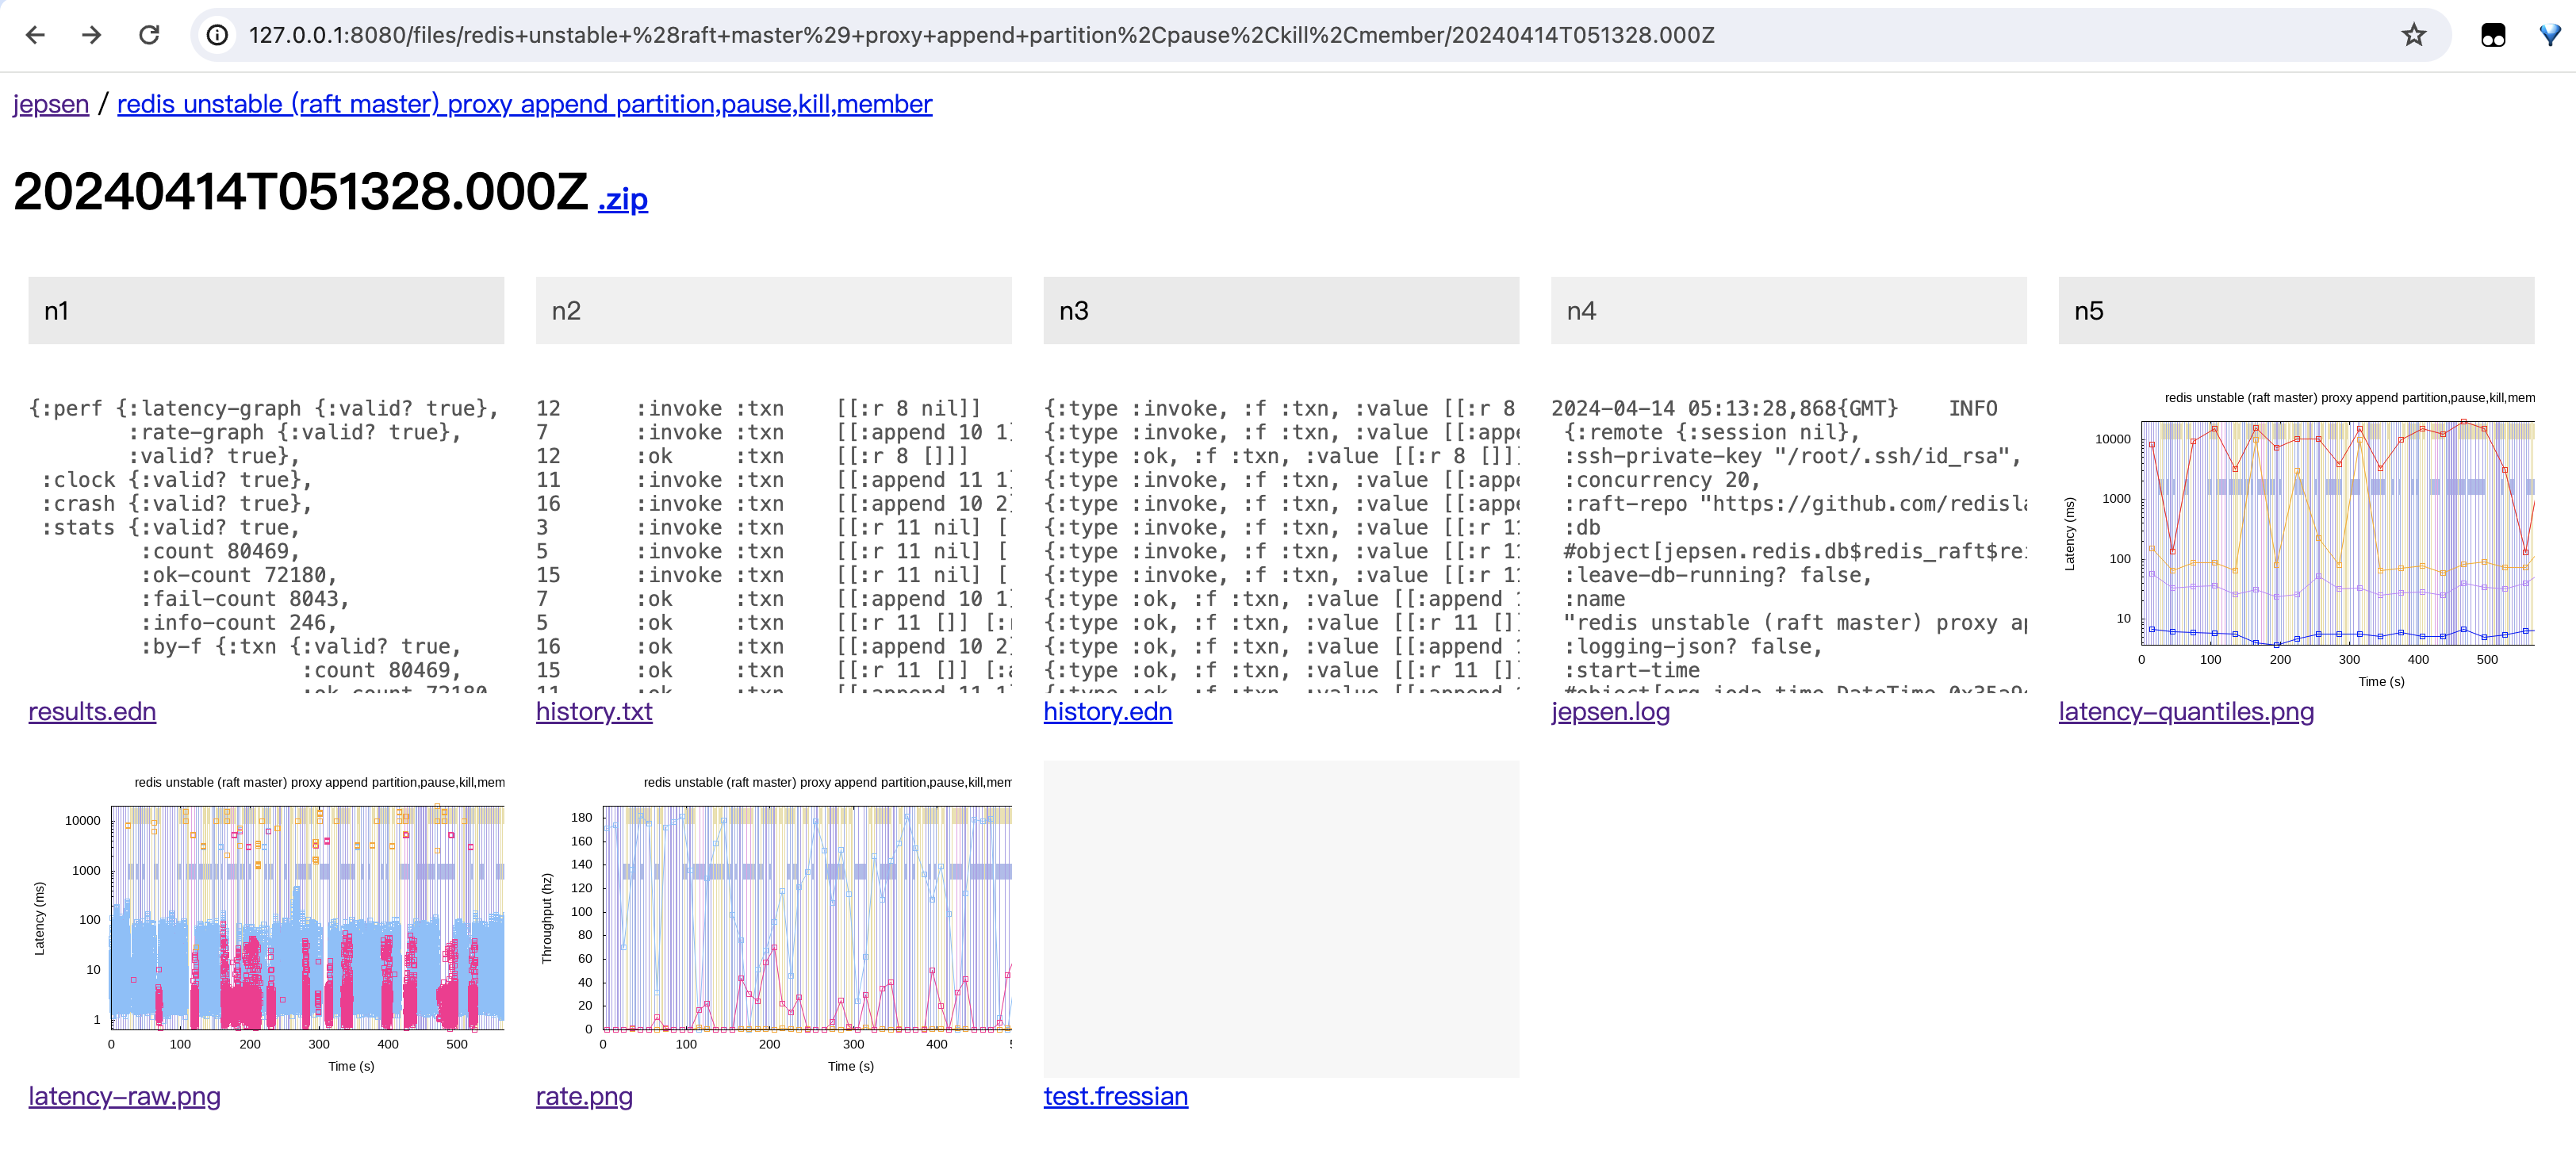This screenshot has height=1150, width=2576.
Task: Reload the current page
Action: pos(149,35)
